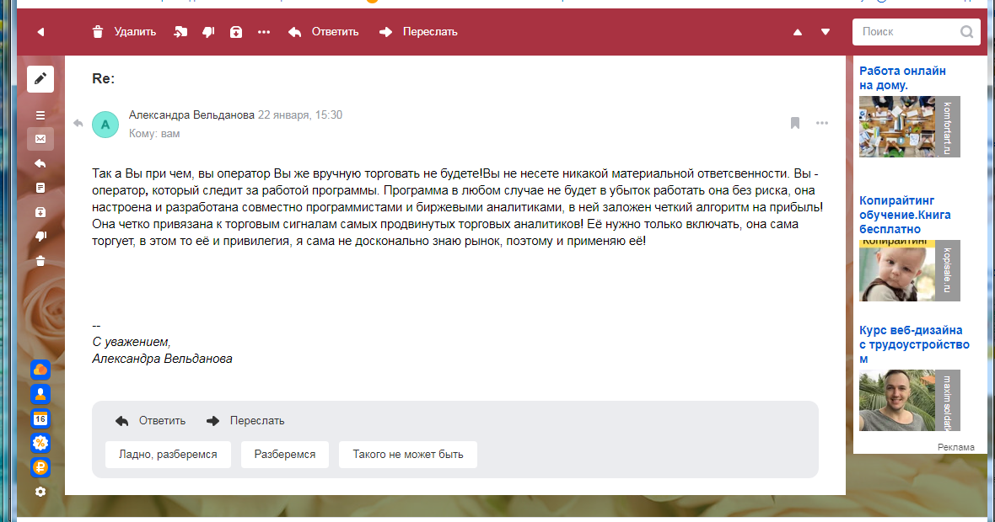Image resolution: width=995 pixels, height=522 pixels.
Task: Open settings gear icon in sidebar
Action: click(x=40, y=492)
